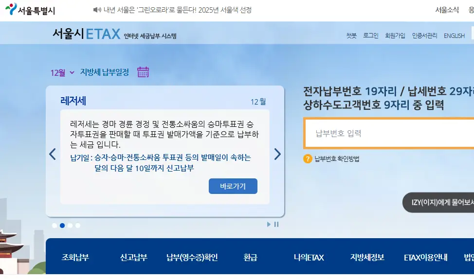Open 서울소식 link in top bar
Image resolution: width=474 pixels, height=279 pixels.
[447, 10]
